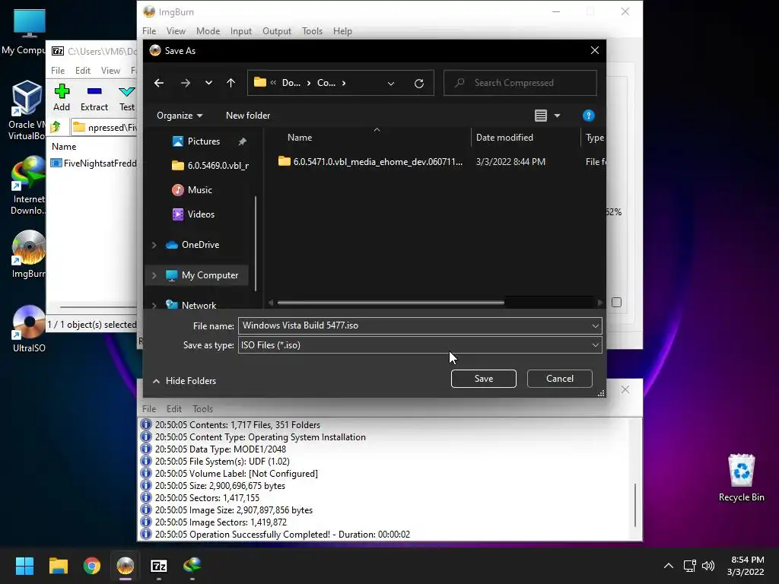Open ImgBurn Input menu
779x584 pixels.
pyautogui.click(x=241, y=30)
